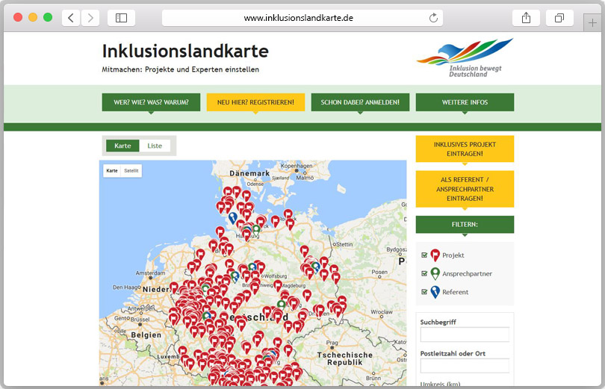Go forward with the browser forward arrow
The height and width of the screenshot is (389, 605).
coord(90,18)
